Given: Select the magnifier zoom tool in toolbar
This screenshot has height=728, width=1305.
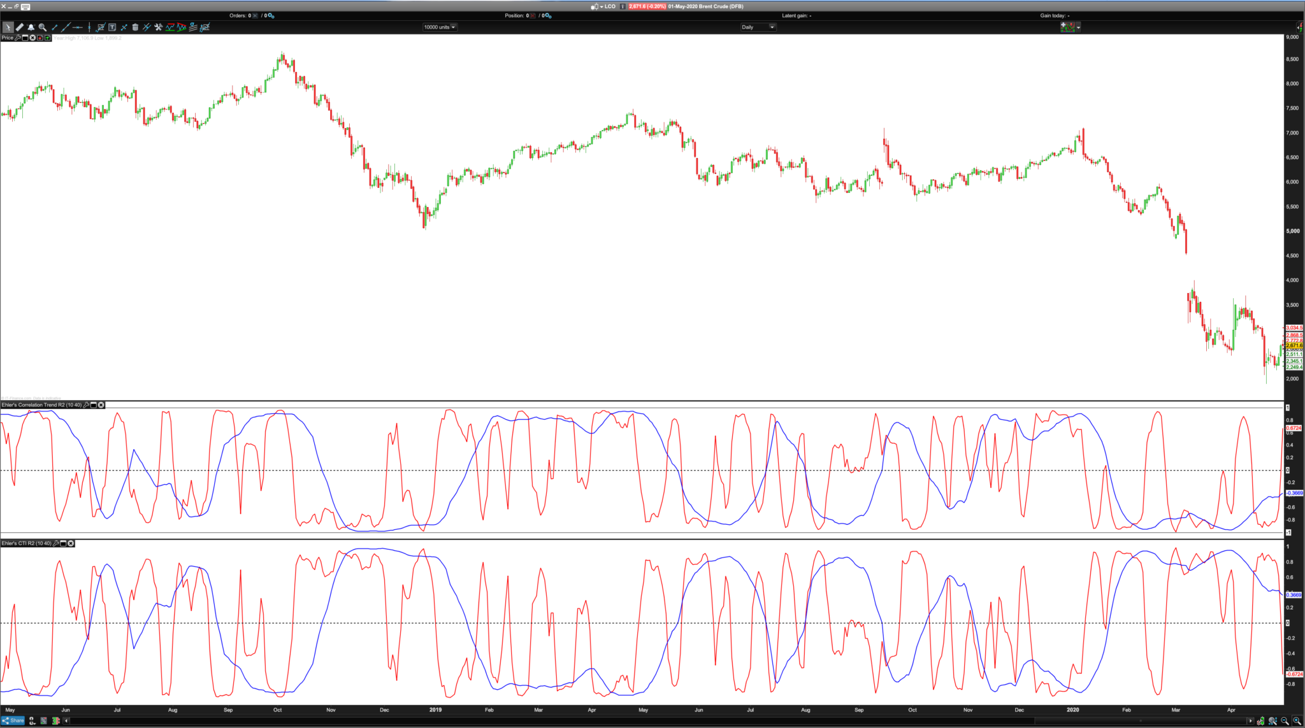Looking at the screenshot, I should [x=43, y=27].
